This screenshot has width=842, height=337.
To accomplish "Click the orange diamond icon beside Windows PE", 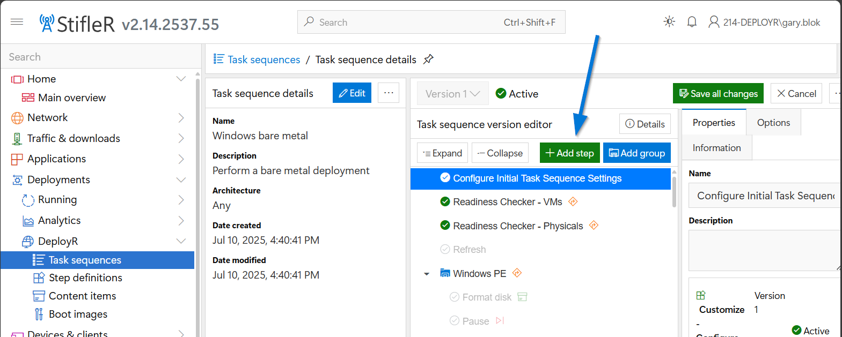I will point(517,273).
